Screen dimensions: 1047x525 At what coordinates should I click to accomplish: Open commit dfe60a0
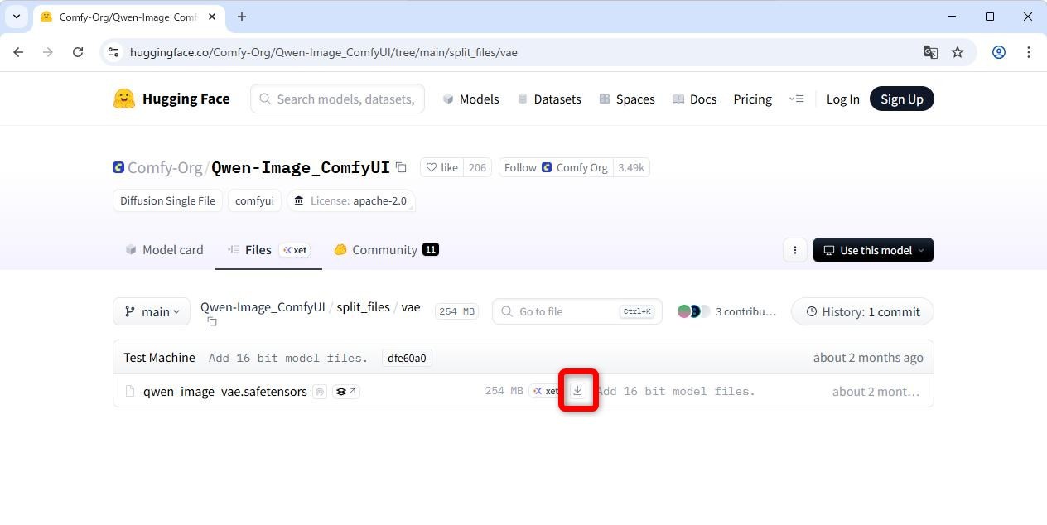pyautogui.click(x=407, y=358)
